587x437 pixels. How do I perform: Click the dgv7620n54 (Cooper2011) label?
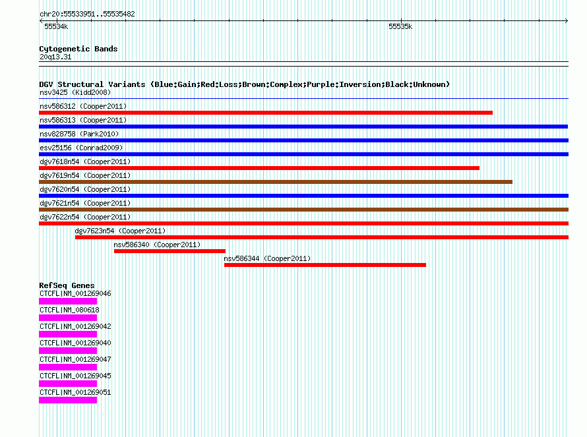(x=85, y=189)
